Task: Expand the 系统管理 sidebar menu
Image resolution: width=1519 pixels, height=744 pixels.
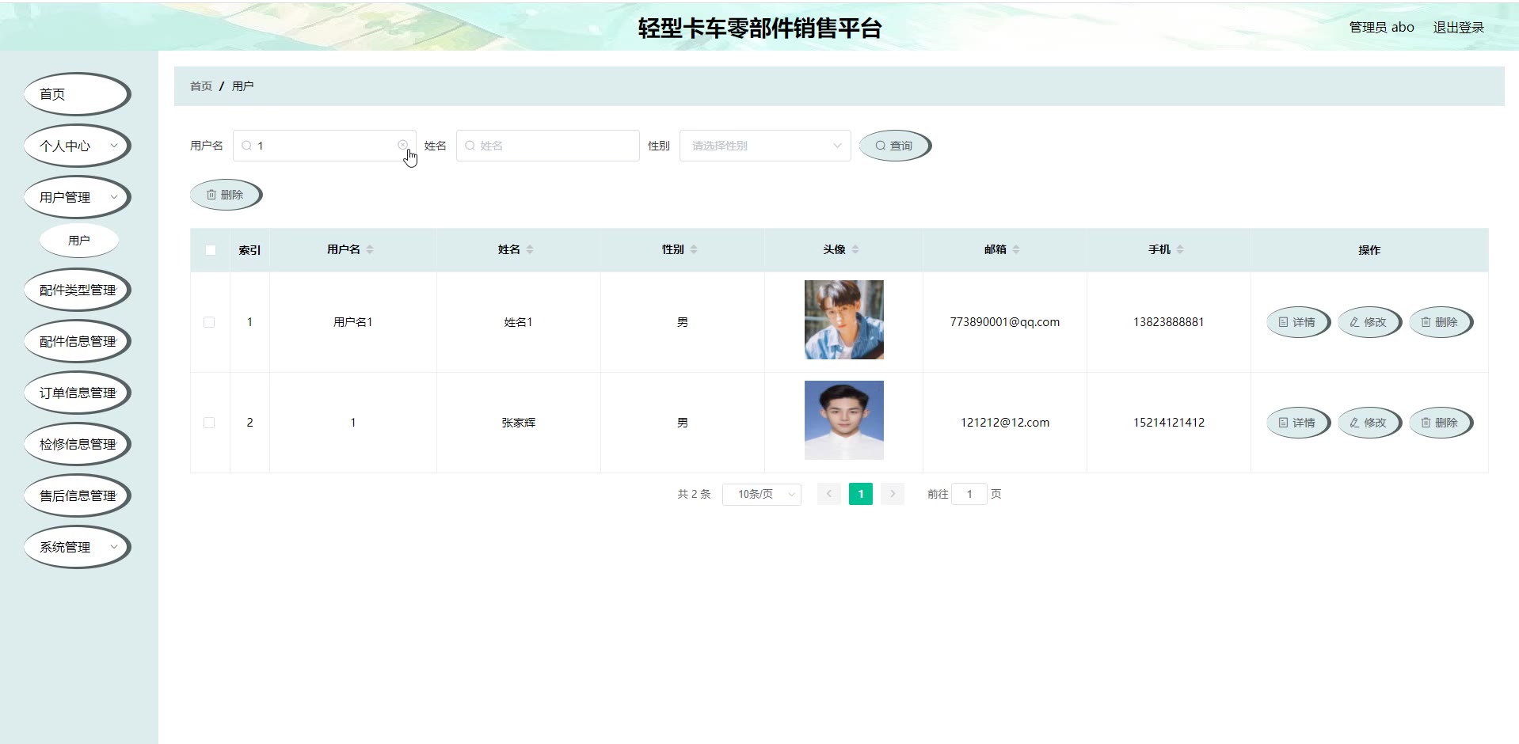Action: tap(78, 547)
